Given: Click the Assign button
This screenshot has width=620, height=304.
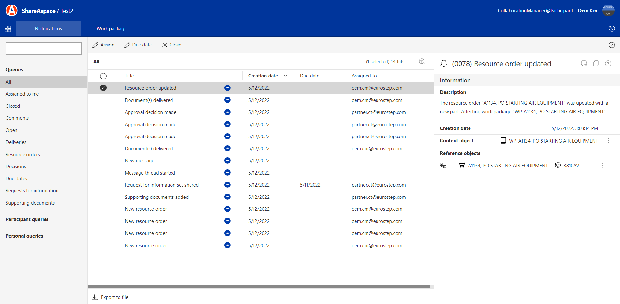Looking at the screenshot, I should [103, 45].
